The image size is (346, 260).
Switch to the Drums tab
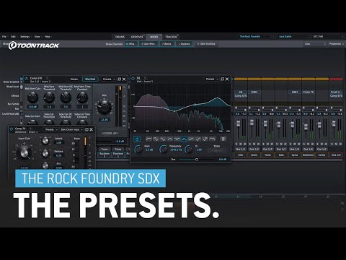click(120, 37)
